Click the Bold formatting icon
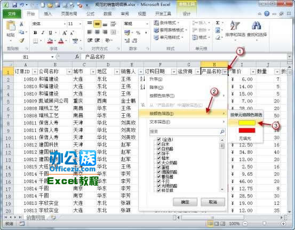 35,33
